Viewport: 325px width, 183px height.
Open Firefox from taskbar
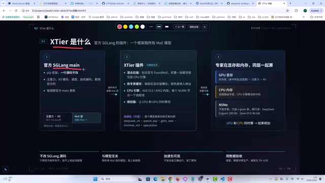point(178,179)
